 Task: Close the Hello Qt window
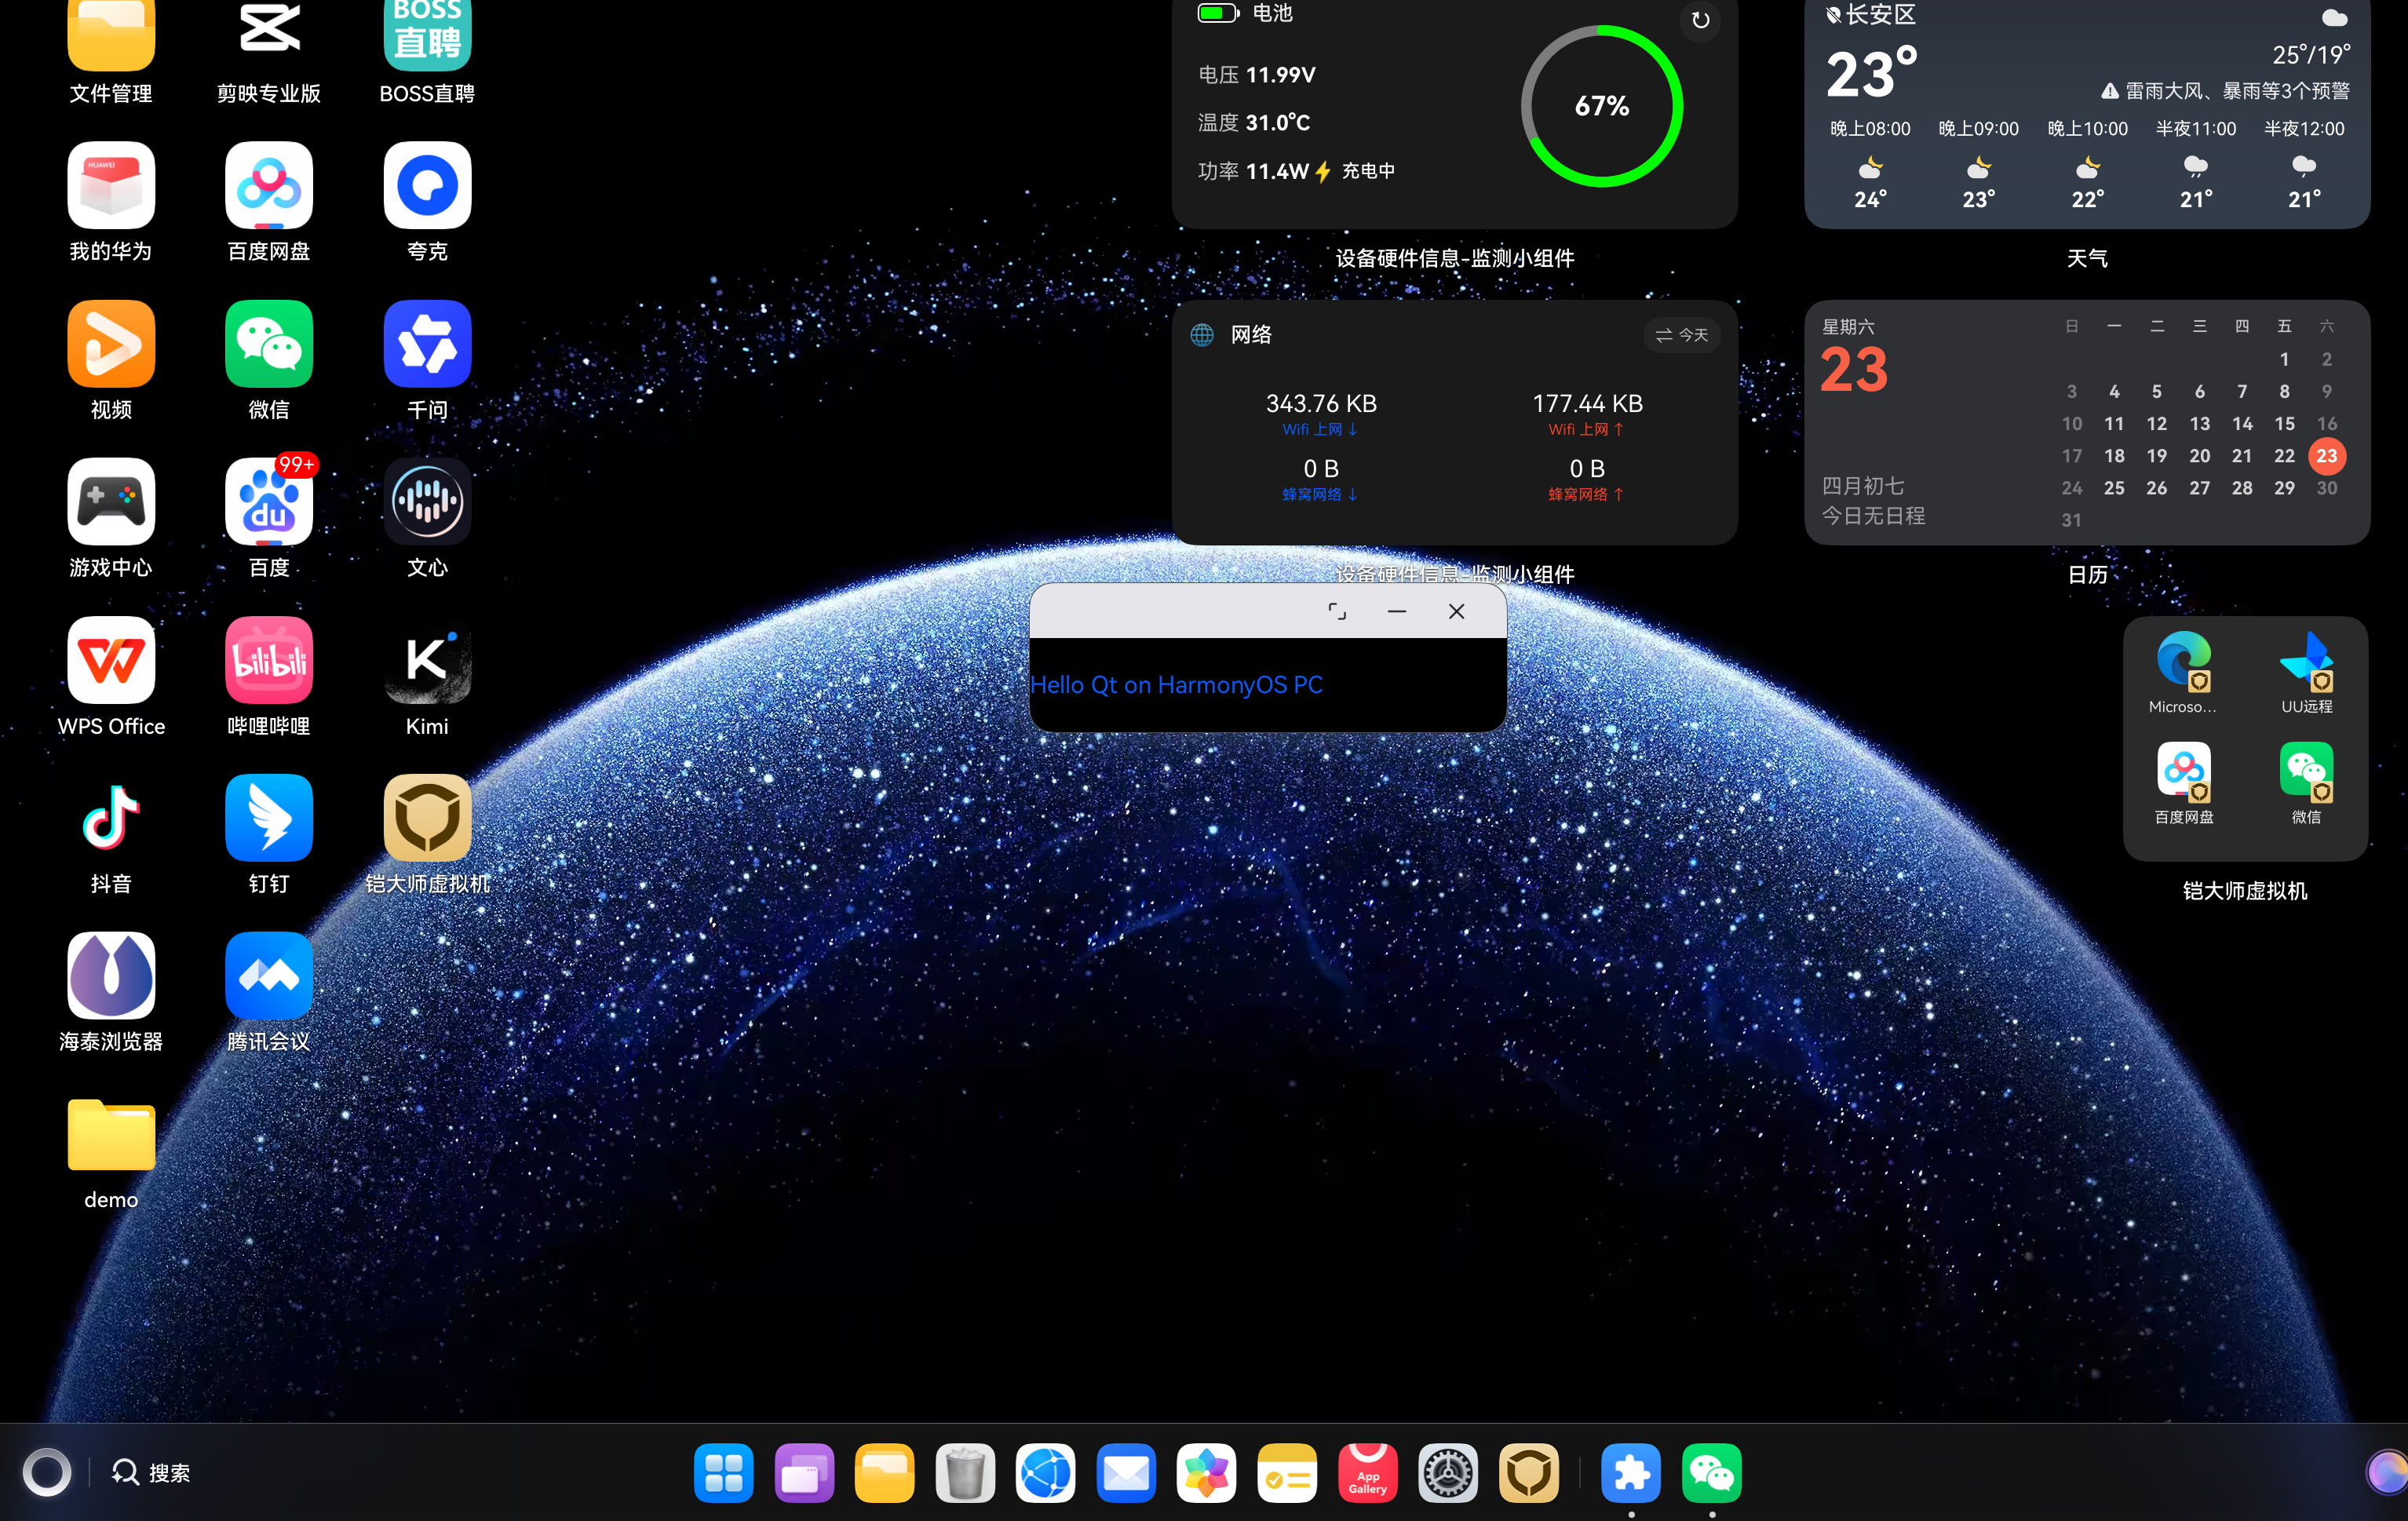(1456, 611)
